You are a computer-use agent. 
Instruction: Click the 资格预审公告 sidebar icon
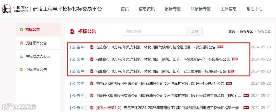tap(21, 43)
